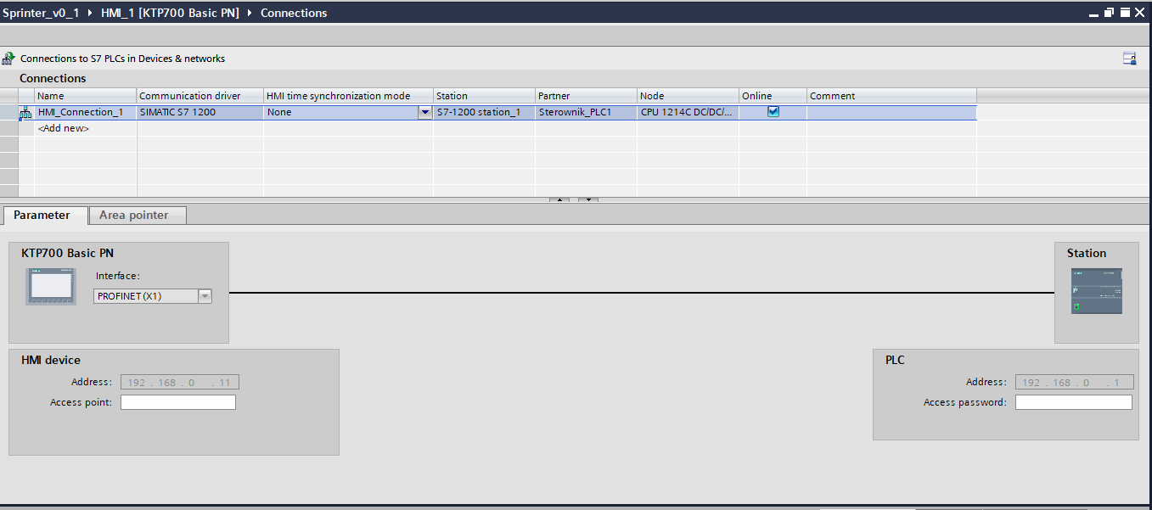Toggle the Online checkbox for HMI_Connection_1
The image size is (1152, 510).
tap(773, 111)
